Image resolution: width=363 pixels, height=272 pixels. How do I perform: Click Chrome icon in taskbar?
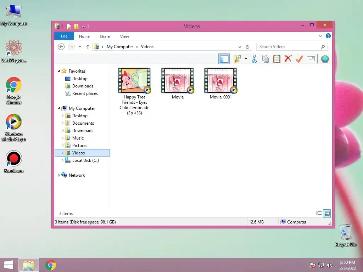(x=51, y=265)
